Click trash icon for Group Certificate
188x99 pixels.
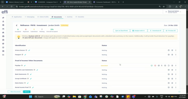172,79
